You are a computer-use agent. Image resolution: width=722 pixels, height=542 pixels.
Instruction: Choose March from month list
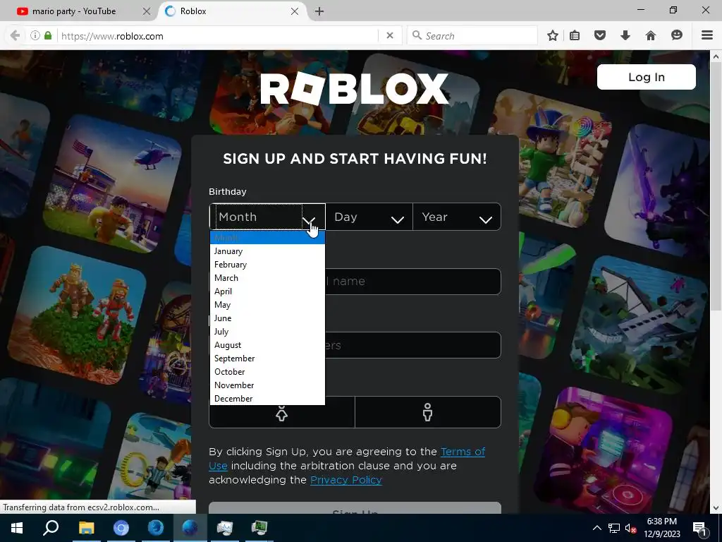pos(267,278)
